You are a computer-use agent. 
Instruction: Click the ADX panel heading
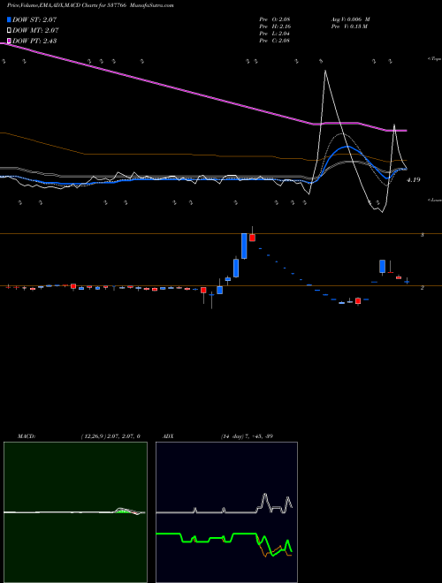point(169,436)
